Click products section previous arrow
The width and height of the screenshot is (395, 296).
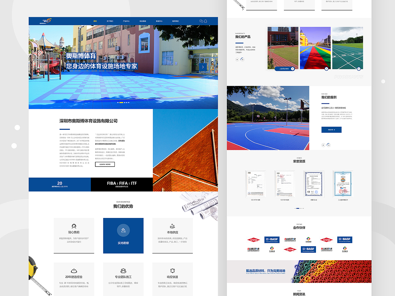237,60
